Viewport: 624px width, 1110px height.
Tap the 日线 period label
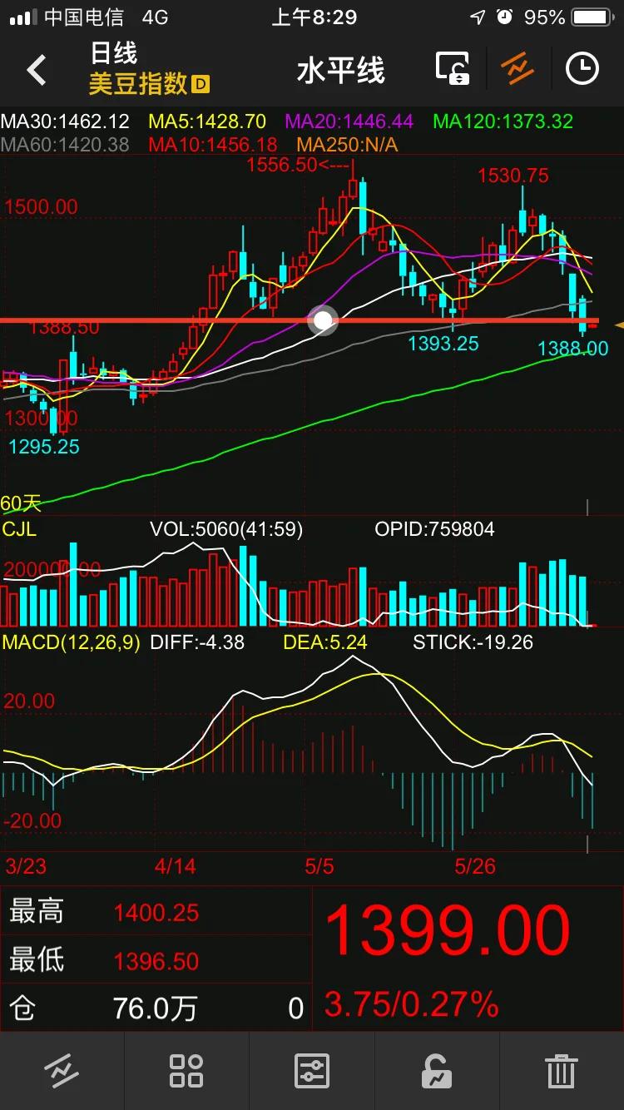click(114, 54)
